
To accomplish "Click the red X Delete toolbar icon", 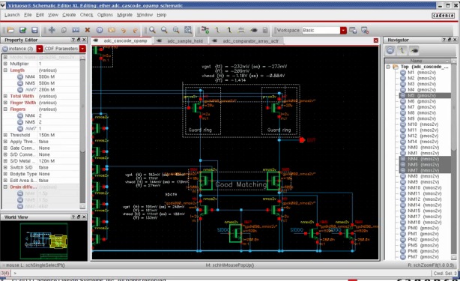I will click(x=88, y=30).
